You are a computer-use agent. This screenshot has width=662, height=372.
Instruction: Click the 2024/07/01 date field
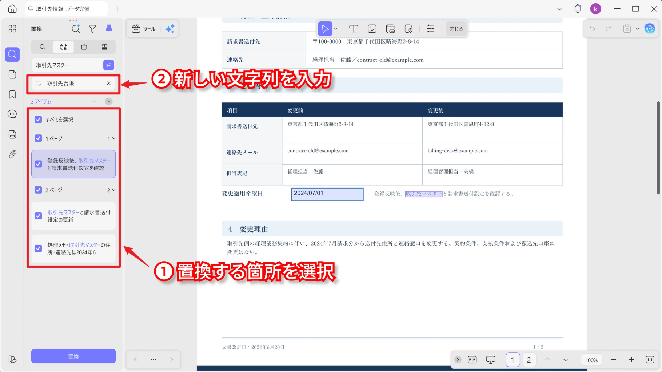click(x=327, y=194)
